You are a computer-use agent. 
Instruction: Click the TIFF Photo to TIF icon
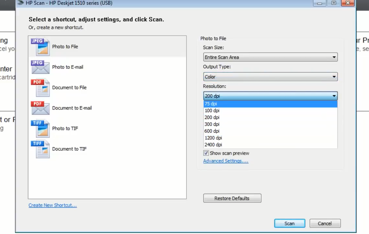point(40,128)
